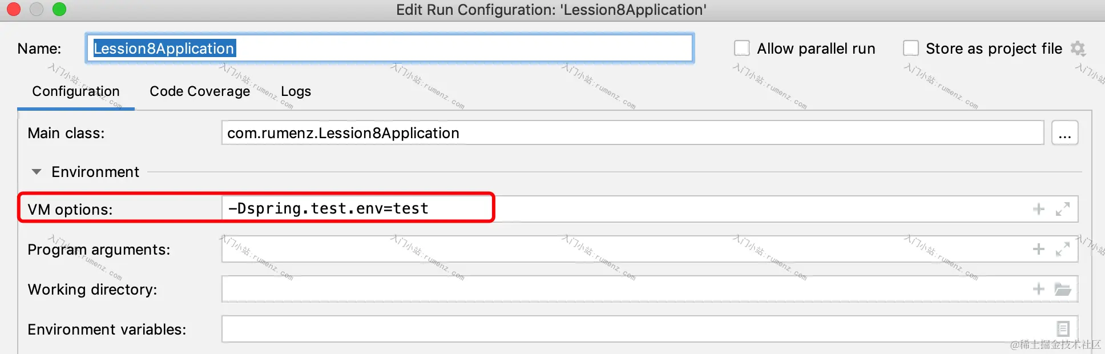Switch to the Configuration tab

point(76,91)
